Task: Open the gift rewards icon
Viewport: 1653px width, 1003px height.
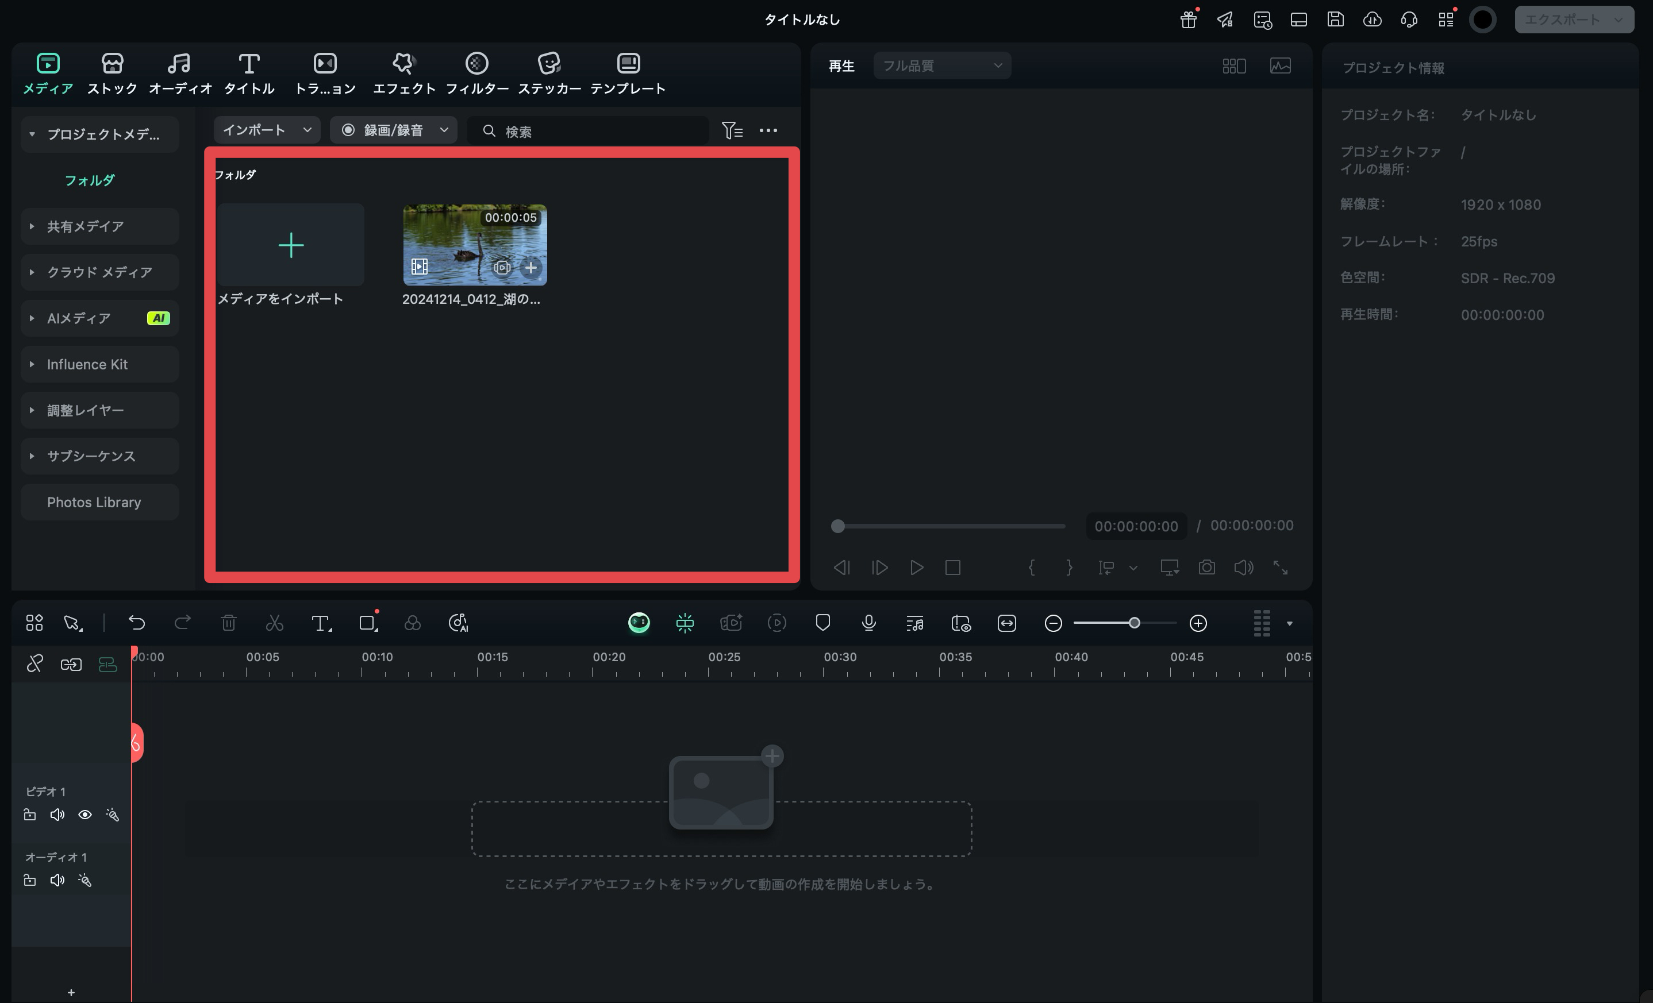Action: 1188,20
